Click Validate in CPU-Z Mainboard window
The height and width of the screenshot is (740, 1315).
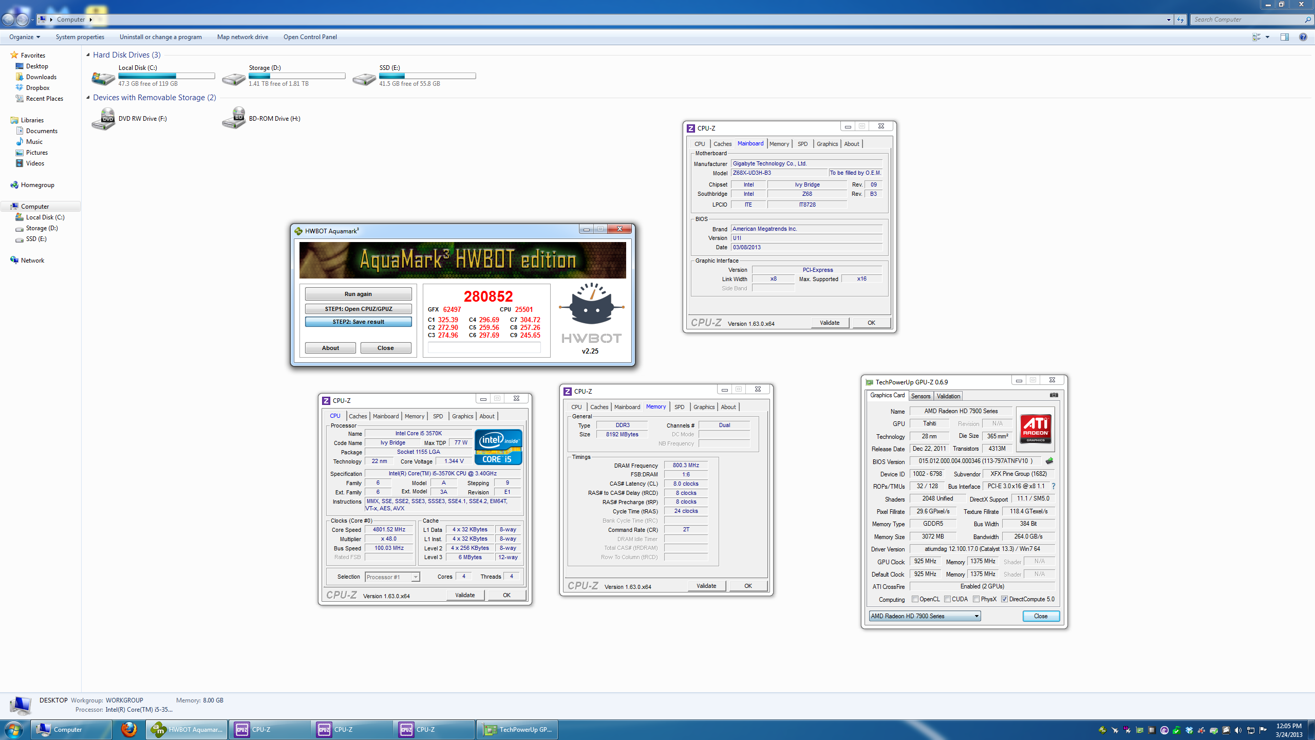830,323
